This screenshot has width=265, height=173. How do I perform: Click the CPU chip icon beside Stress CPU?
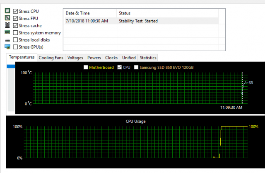[7, 11]
